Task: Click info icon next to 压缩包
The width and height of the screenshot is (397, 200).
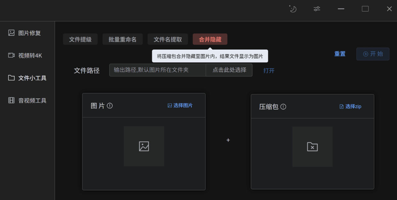Action: [x=283, y=107]
